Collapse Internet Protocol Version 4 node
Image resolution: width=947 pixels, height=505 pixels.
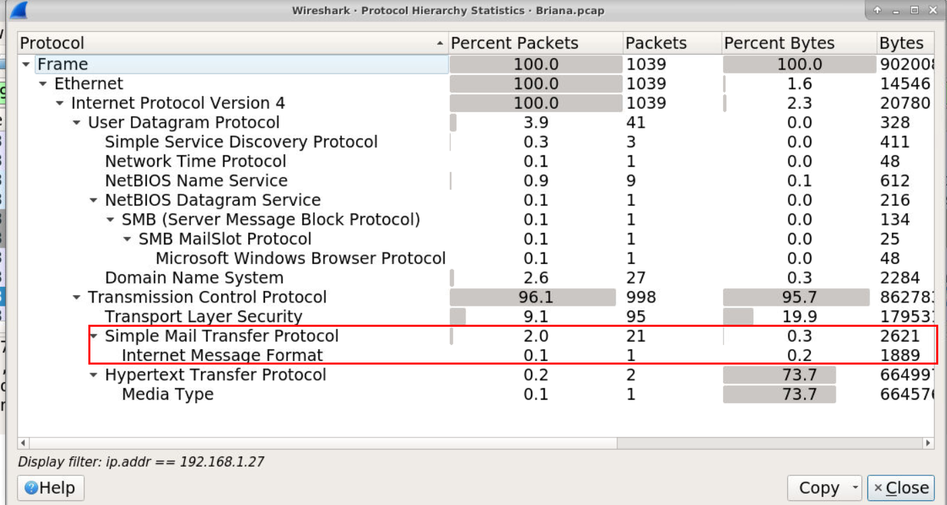pyautogui.click(x=59, y=104)
